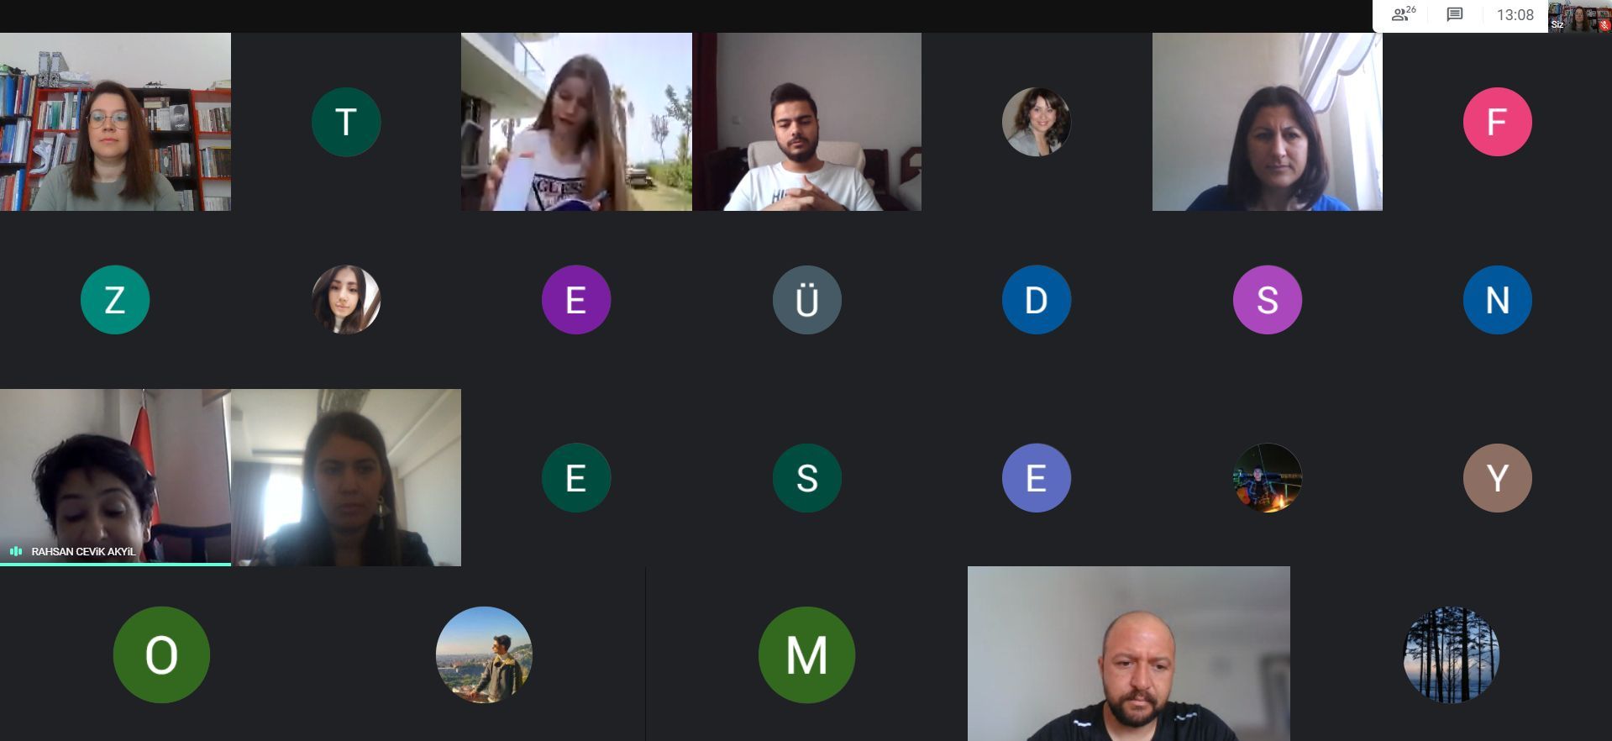Select the teal Z participant avatar
This screenshot has height=741, width=1612.
click(115, 300)
